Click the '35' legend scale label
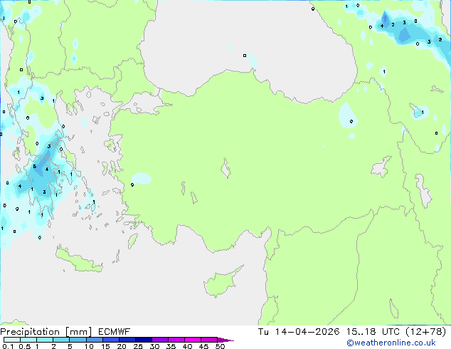Screen dimensions: 451x349 (171, 346)
